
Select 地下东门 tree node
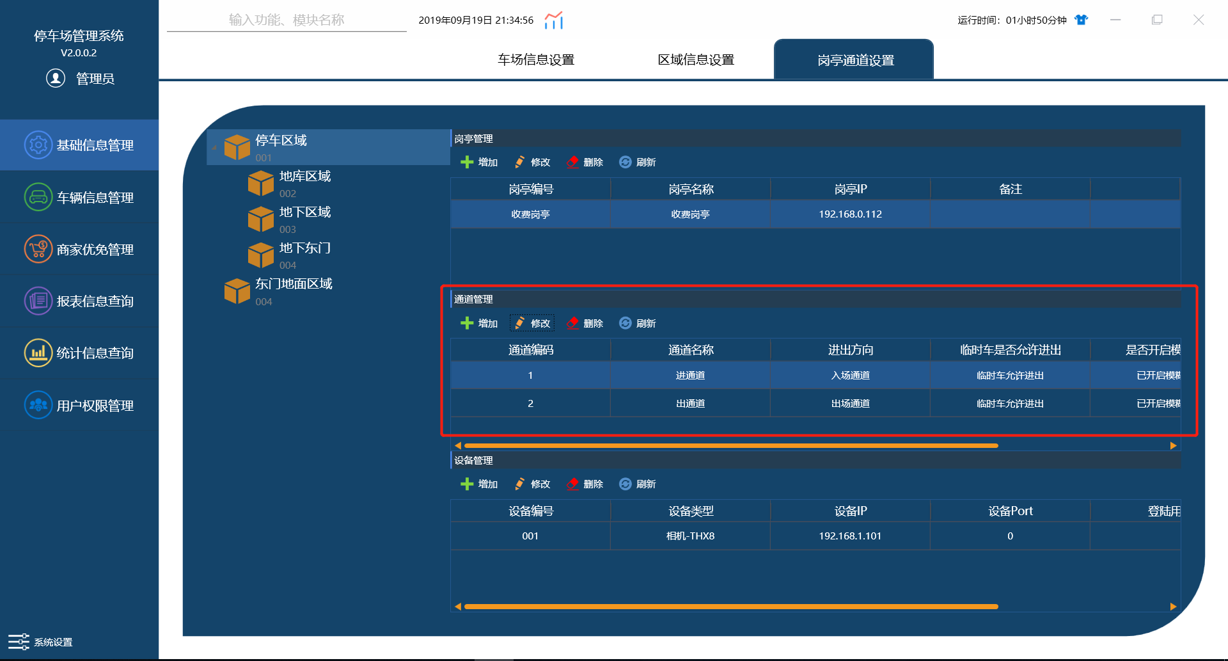(x=304, y=248)
